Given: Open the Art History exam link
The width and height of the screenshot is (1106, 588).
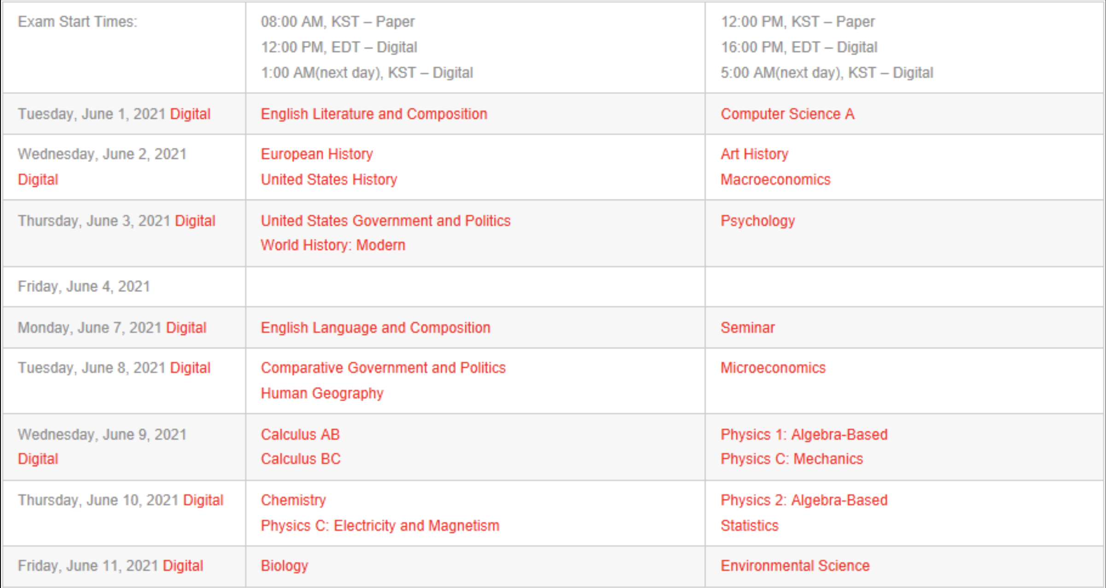Looking at the screenshot, I should point(754,154).
